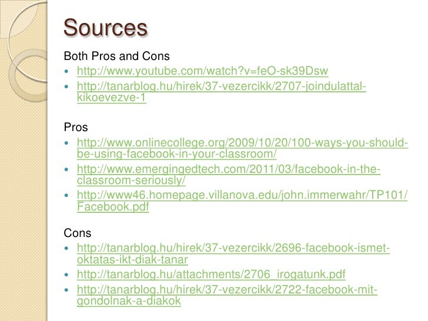Click bullet beside the YouTube link
Viewport: 428px width, 321px height.
pyautogui.click(x=66, y=72)
